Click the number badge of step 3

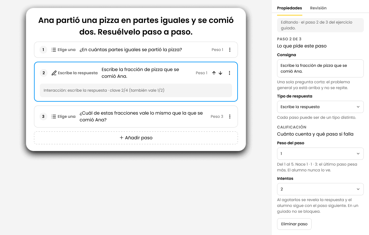[43, 117]
